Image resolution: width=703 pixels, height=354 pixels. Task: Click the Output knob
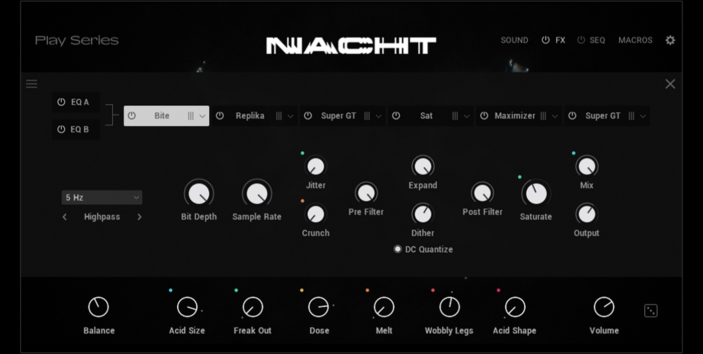587,214
